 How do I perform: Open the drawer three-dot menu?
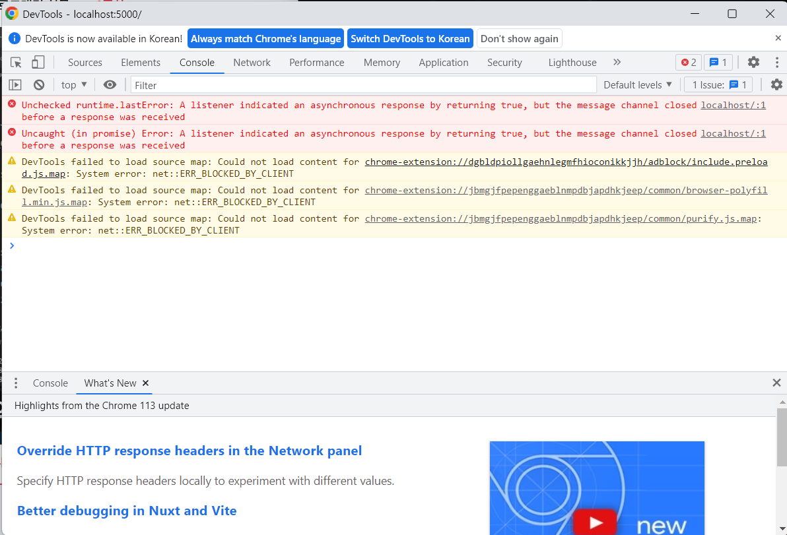(x=16, y=383)
